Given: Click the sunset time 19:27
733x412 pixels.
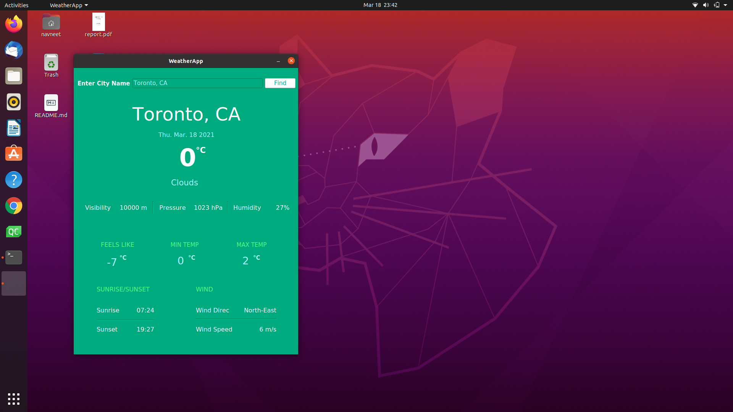Looking at the screenshot, I should click(x=145, y=329).
